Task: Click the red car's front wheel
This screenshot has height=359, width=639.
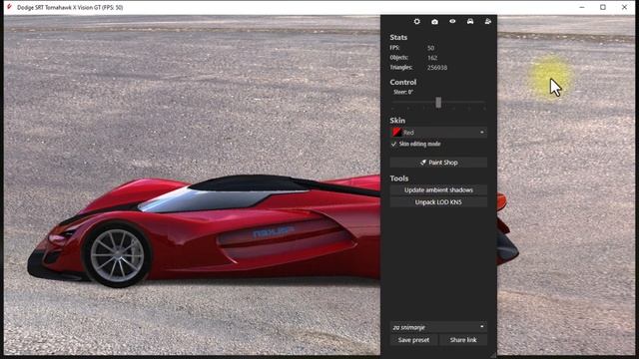Action: (117, 255)
